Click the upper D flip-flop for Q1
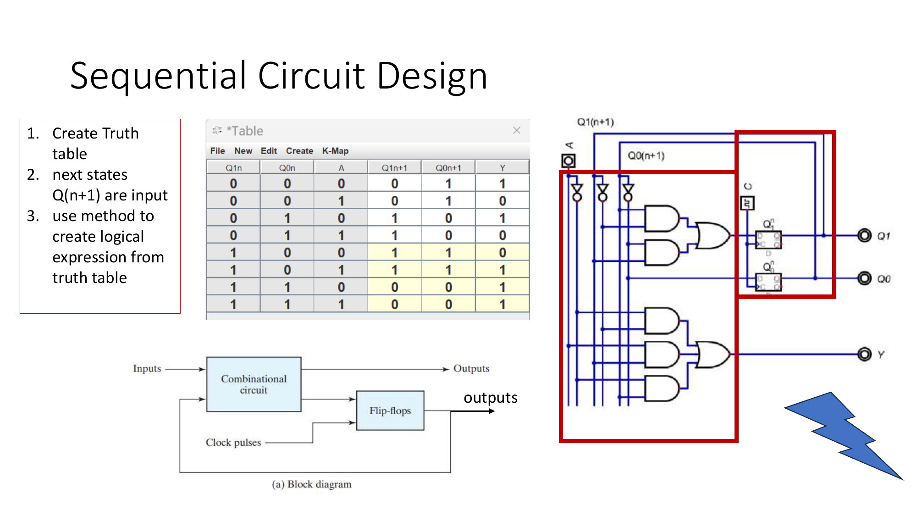Image resolution: width=917 pixels, height=516 pixels. 768,240
